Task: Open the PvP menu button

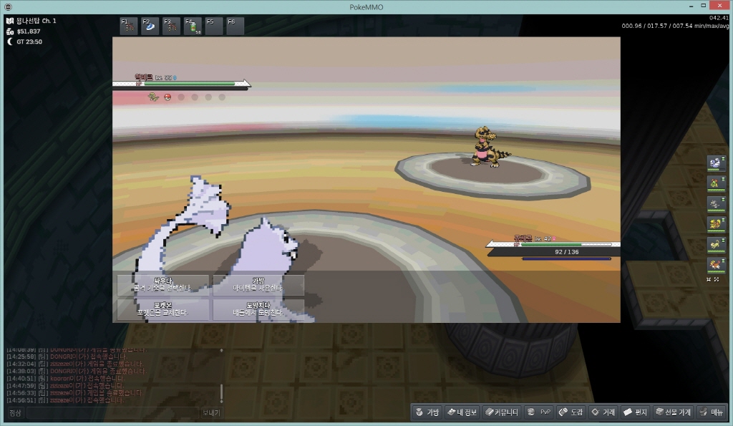Action: click(539, 412)
